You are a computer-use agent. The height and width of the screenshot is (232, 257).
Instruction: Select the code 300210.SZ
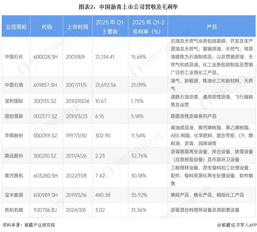(45, 156)
